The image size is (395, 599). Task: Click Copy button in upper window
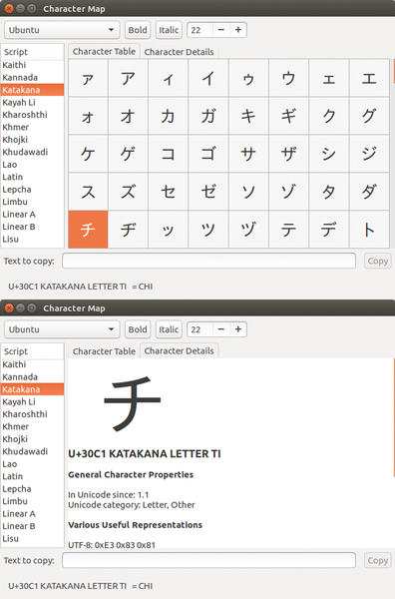tap(377, 261)
